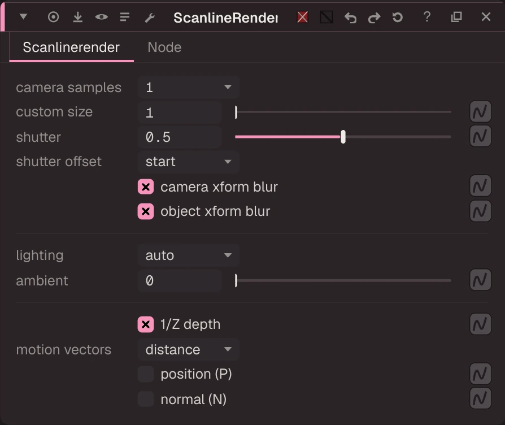505x425 pixels.
Task: Switch to the Scanlinerender tab
Action: pyautogui.click(x=71, y=47)
